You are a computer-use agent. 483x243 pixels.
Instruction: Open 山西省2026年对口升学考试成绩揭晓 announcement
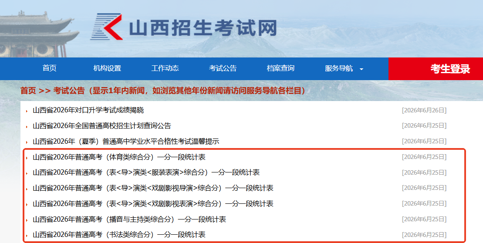pos(88,110)
